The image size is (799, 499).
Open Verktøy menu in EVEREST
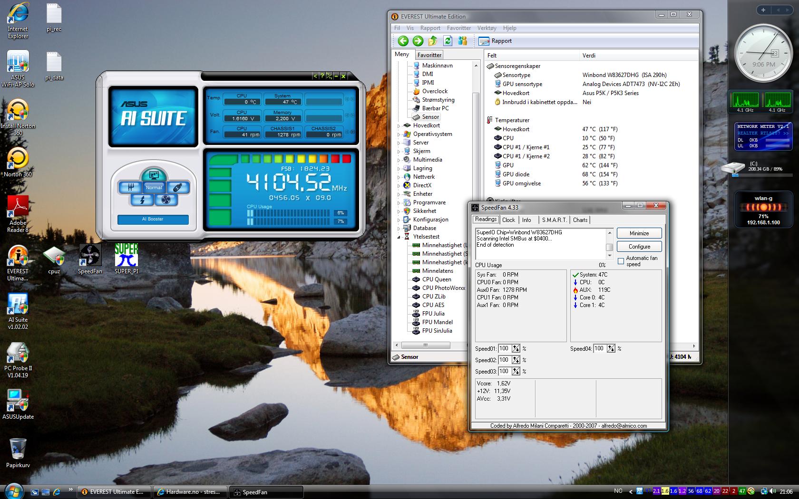click(487, 28)
